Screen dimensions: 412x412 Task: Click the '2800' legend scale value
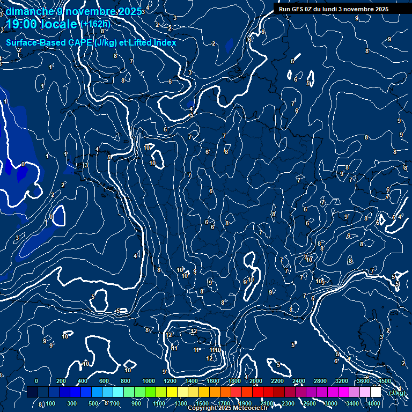tap(320, 381)
